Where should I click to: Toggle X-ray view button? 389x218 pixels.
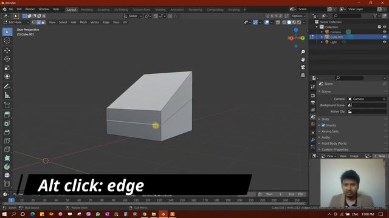(x=278, y=22)
